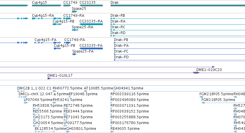The image size is (245, 133).
Task: Select transcript Drak-RA
Action: [x=118, y=21]
